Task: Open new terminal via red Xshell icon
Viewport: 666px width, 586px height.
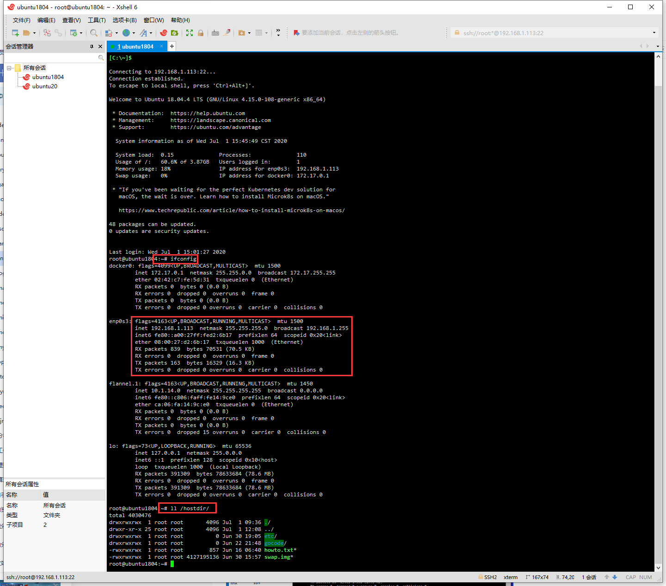Action: tap(164, 32)
